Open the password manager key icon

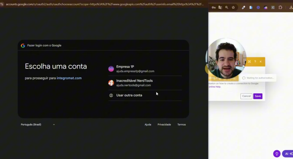click(213, 7)
